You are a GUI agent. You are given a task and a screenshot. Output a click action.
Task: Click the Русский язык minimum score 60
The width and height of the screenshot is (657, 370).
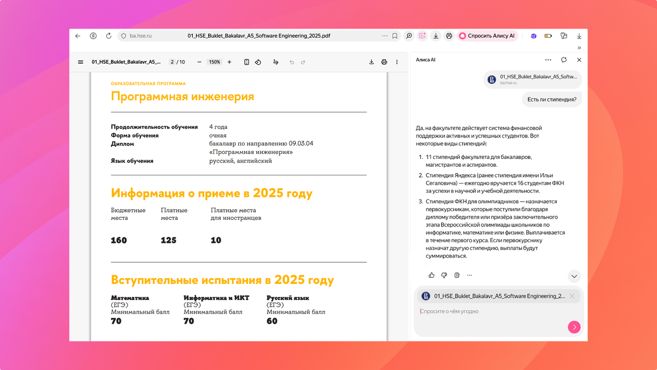[272, 321]
